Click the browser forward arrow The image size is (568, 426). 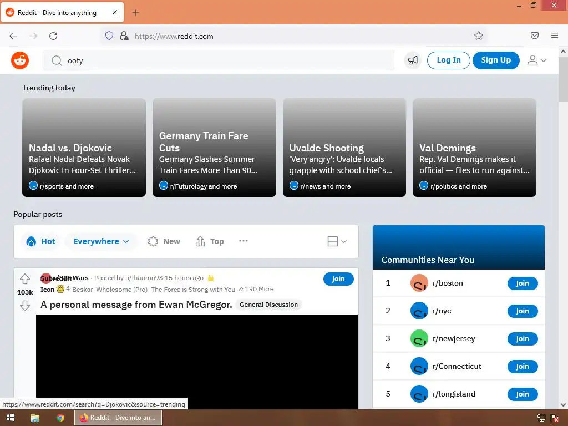(x=33, y=36)
